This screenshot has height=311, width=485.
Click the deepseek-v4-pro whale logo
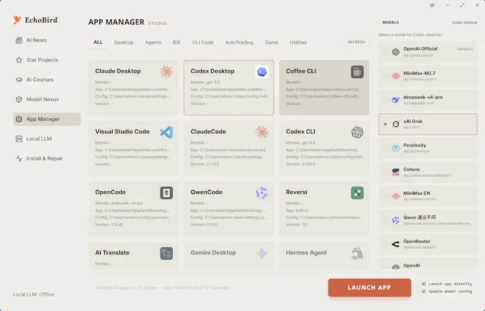(396, 100)
